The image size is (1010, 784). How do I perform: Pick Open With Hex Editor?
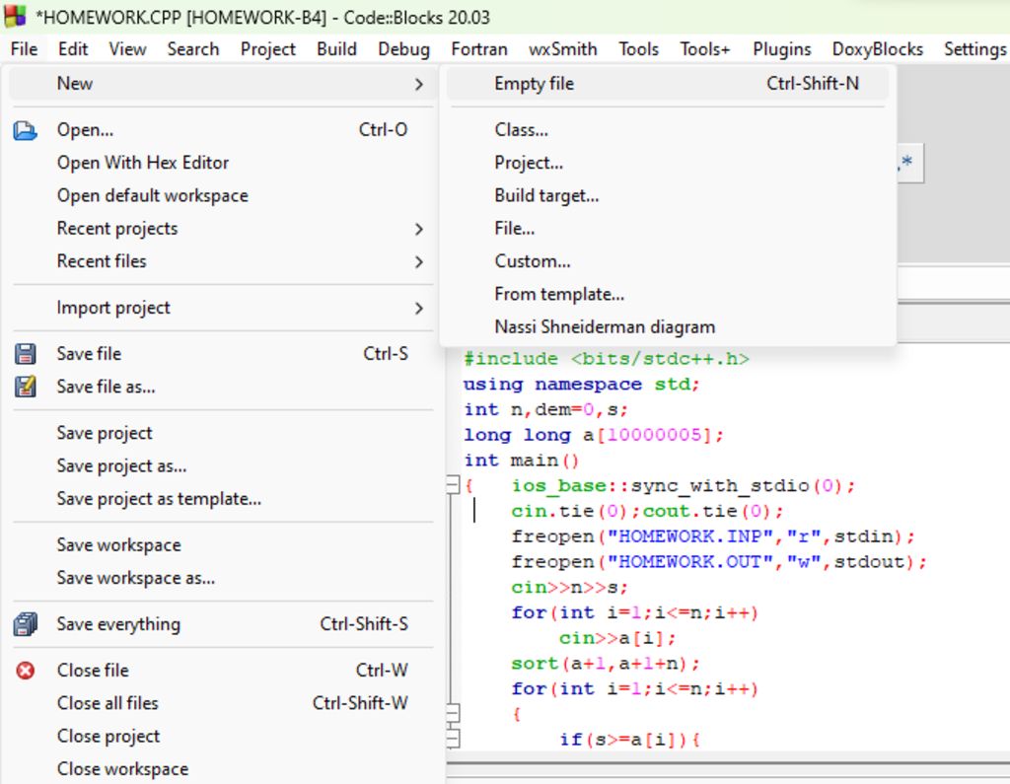point(143,163)
